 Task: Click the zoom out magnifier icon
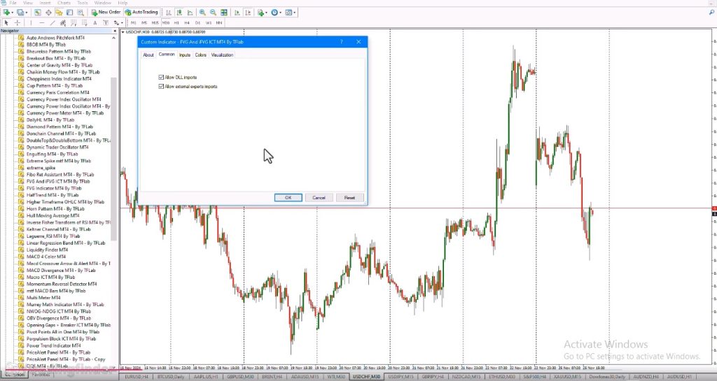(213, 13)
